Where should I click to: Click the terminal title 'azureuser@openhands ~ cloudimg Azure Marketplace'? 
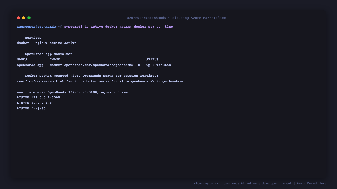[x=176, y=18]
